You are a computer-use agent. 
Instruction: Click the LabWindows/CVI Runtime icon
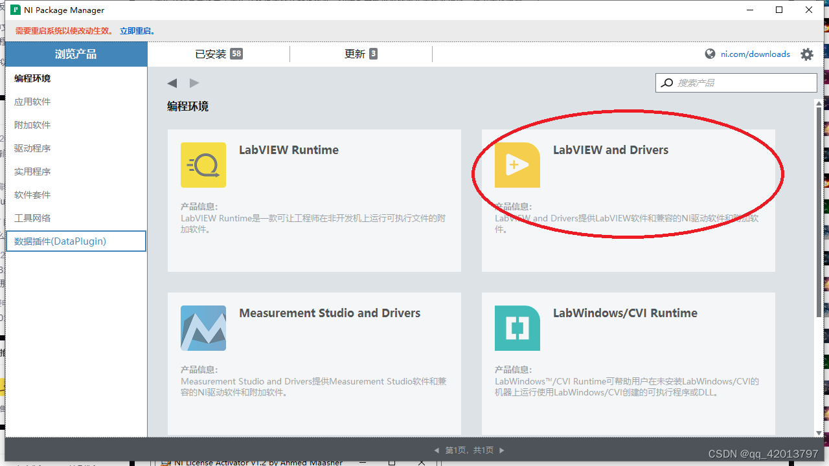[x=517, y=328]
